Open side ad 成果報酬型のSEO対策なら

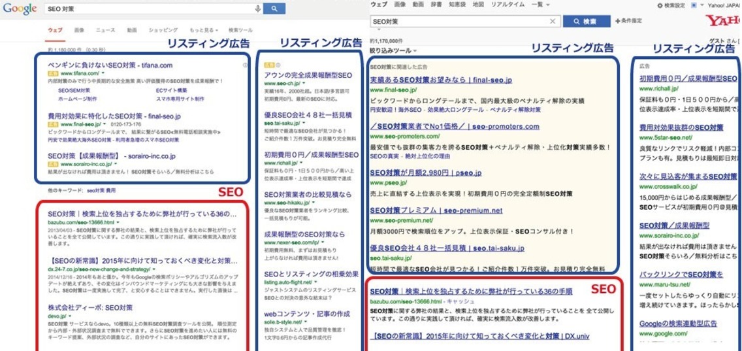305,235
